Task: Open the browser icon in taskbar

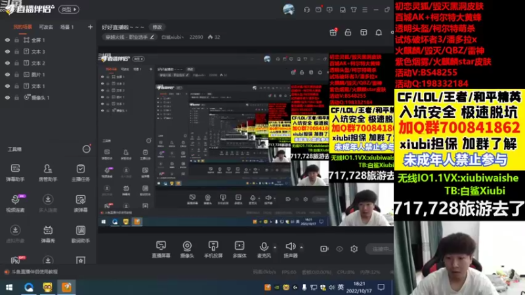Action: pyautogui.click(x=28, y=287)
